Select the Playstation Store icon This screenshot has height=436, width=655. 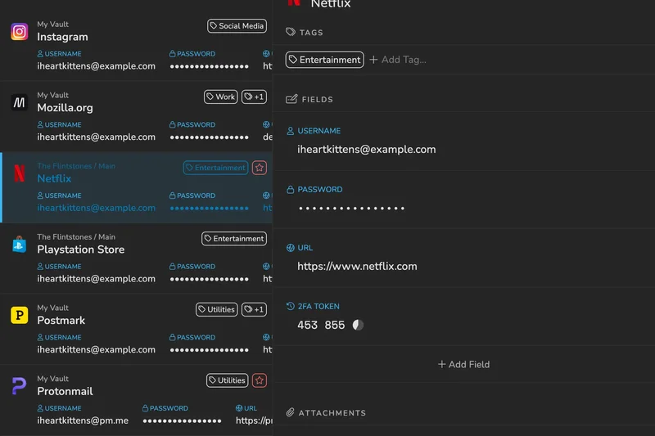(19, 244)
